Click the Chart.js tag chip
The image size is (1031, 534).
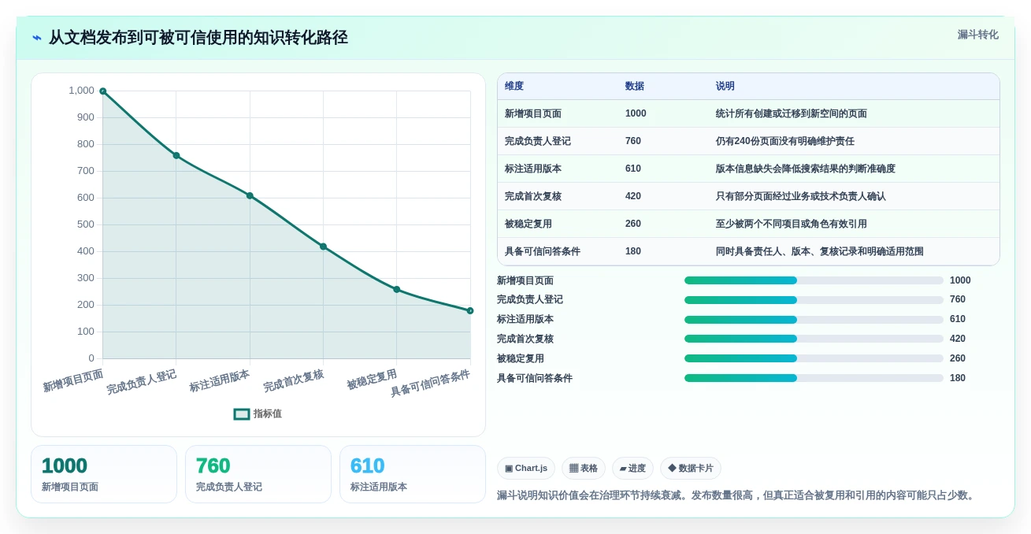click(526, 468)
